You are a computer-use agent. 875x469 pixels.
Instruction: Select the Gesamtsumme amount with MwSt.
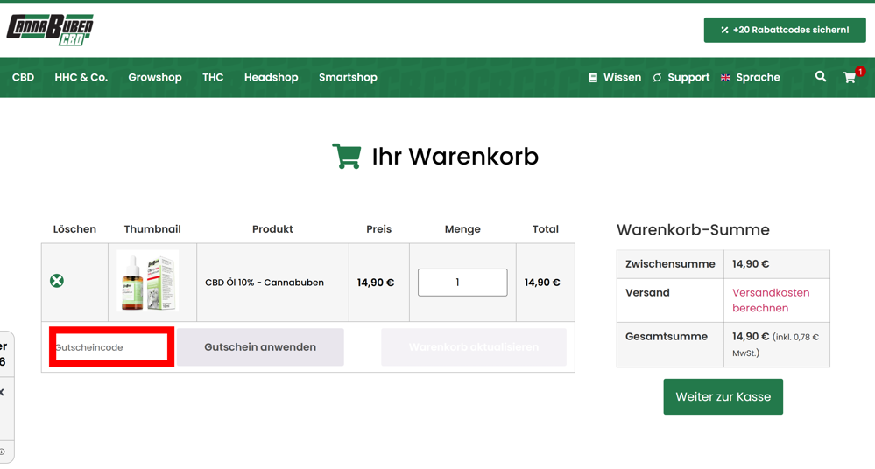click(776, 344)
